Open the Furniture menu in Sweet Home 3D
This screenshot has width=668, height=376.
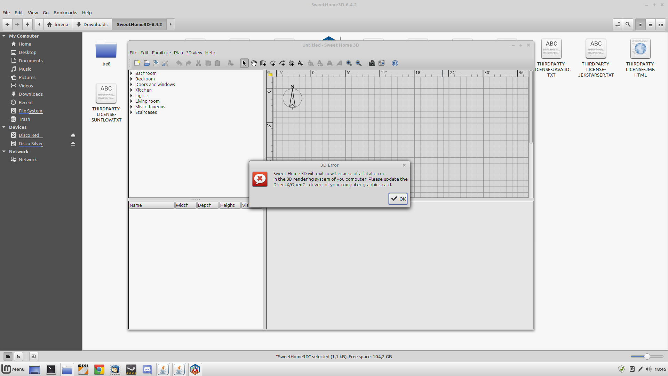[161, 53]
